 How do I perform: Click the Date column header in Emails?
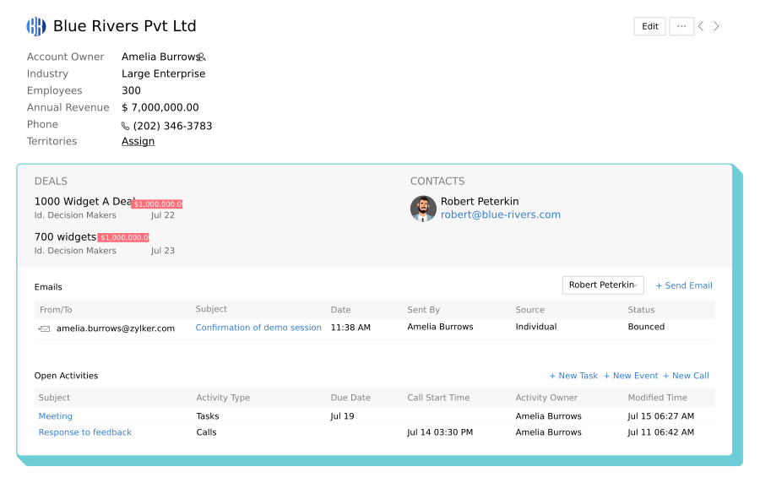[341, 310]
